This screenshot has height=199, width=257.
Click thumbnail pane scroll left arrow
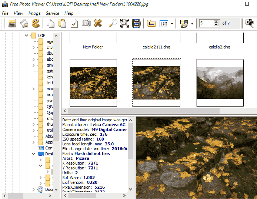click(65, 111)
